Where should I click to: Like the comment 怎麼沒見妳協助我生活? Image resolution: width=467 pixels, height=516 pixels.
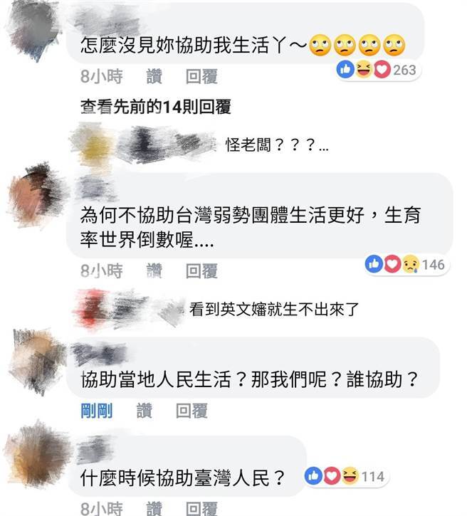154,76
